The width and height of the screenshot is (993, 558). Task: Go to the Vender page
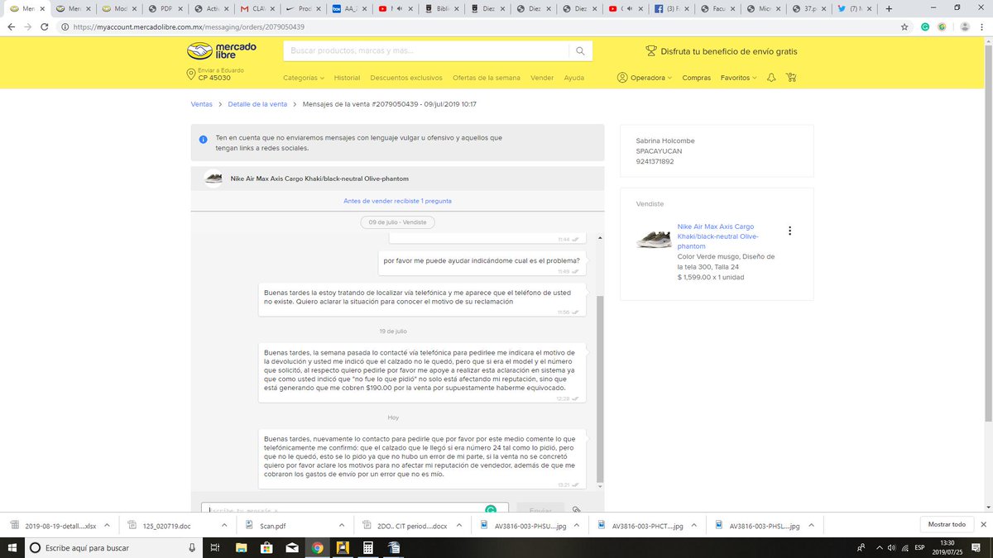click(x=542, y=78)
